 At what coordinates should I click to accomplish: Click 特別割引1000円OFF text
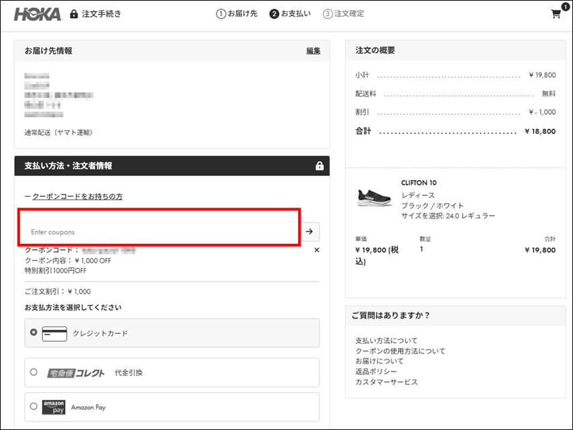pyautogui.click(x=56, y=271)
